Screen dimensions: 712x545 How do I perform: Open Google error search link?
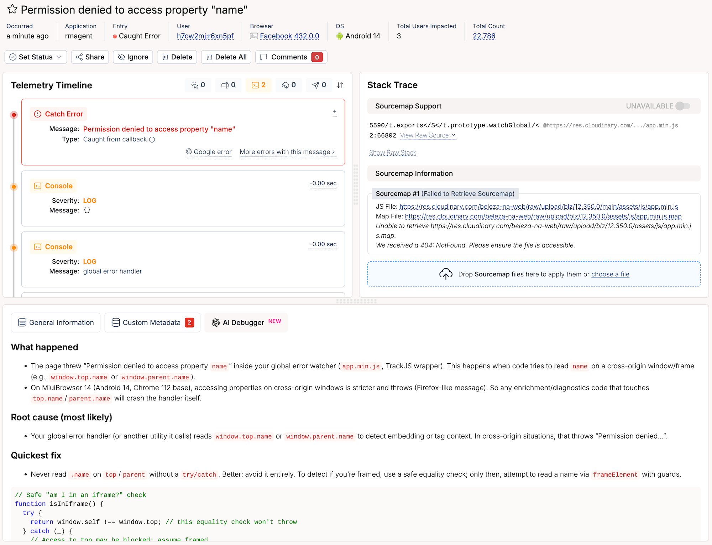(209, 152)
